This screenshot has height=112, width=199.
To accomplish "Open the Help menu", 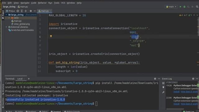I will [79, 3].
